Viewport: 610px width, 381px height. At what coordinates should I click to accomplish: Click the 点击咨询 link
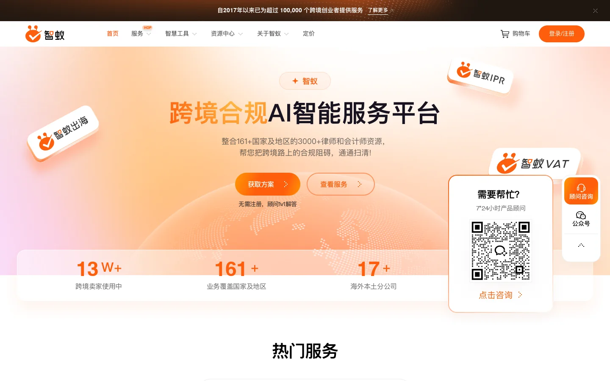[x=501, y=295]
